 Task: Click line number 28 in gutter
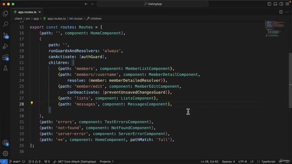coord(21,104)
